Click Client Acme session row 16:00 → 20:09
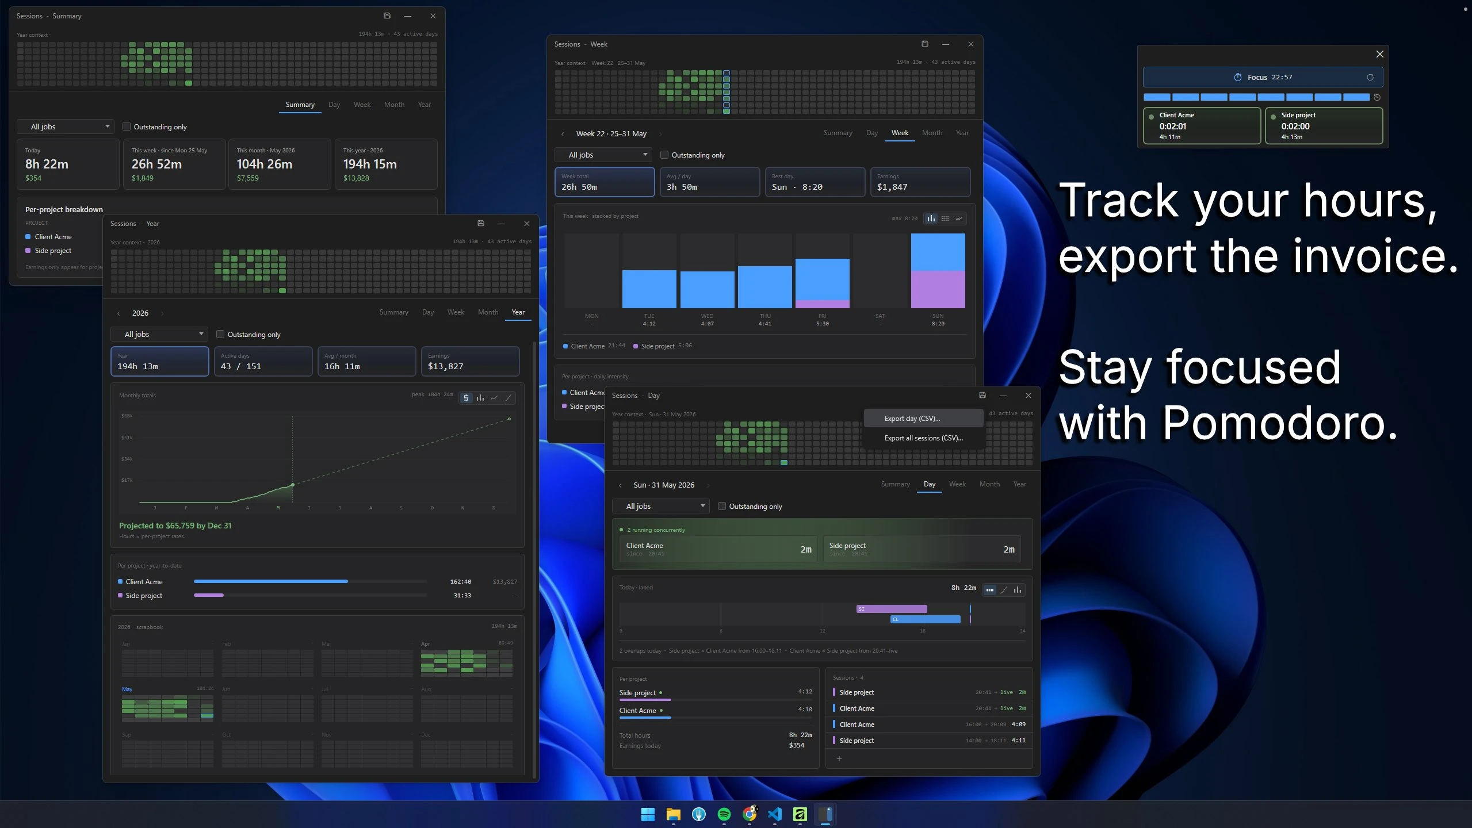 [x=929, y=724]
